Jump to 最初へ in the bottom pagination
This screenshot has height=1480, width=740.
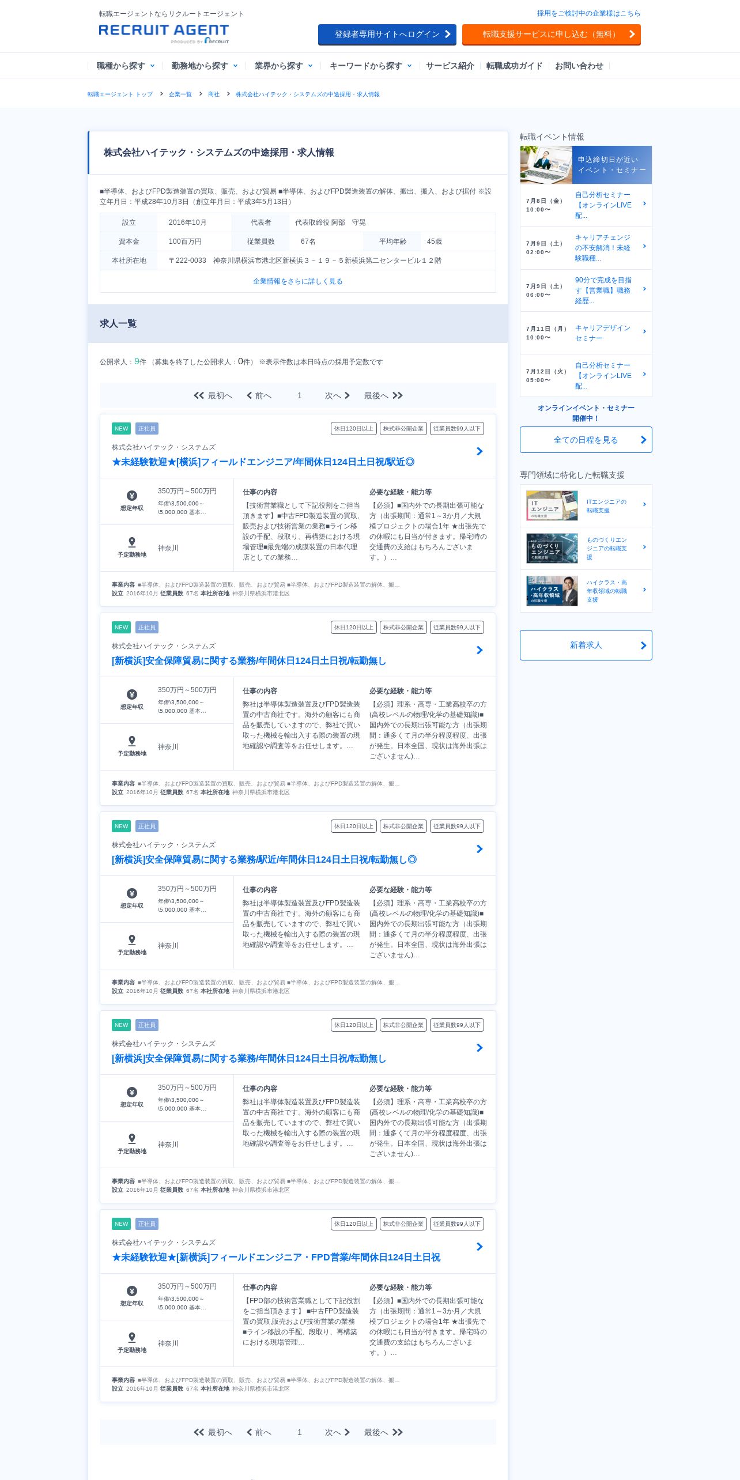pyautogui.click(x=213, y=1432)
